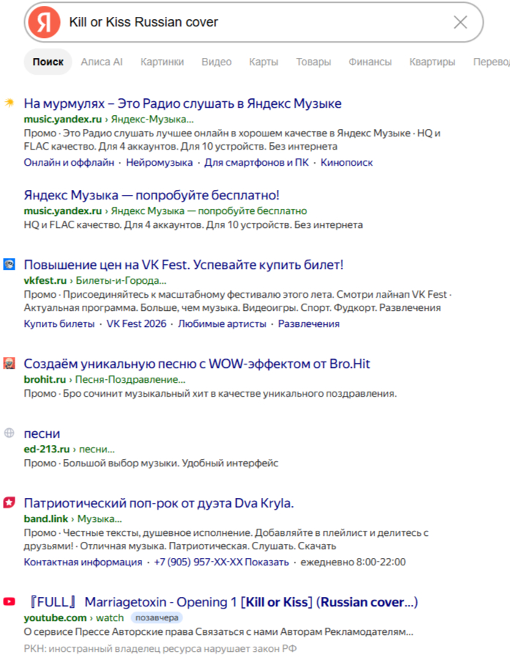Open Повышение цен на VK Fest result
Image resolution: width=510 pixels, height=668 pixels.
[183, 265]
